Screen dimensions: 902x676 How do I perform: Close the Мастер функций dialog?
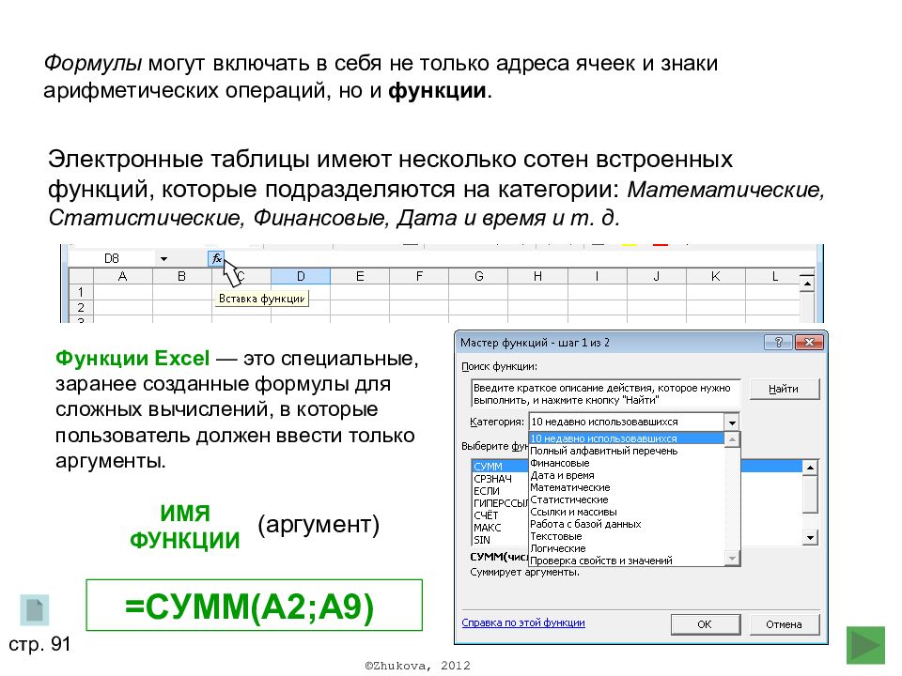pyautogui.click(x=809, y=343)
